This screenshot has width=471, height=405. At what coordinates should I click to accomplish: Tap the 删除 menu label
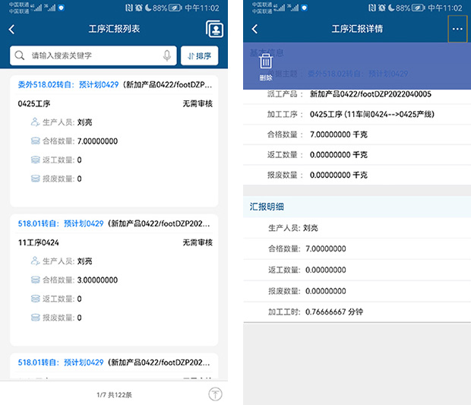point(266,78)
